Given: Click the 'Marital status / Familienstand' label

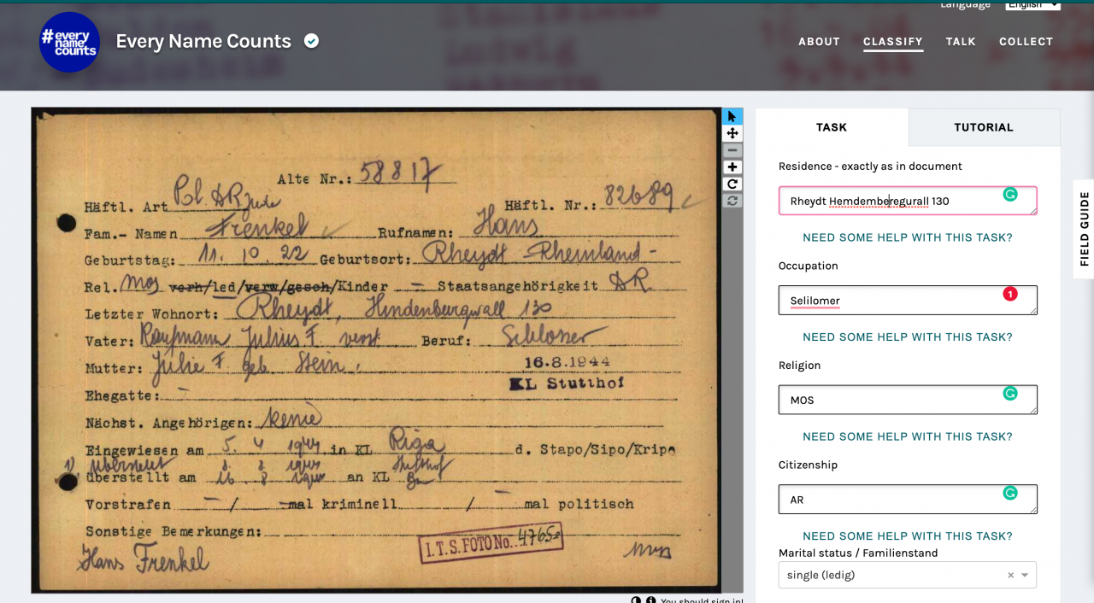Looking at the screenshot, I should [858, 553].
